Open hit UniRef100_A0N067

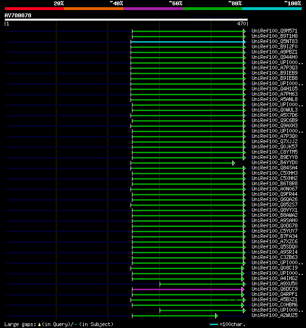click(274, 189)
